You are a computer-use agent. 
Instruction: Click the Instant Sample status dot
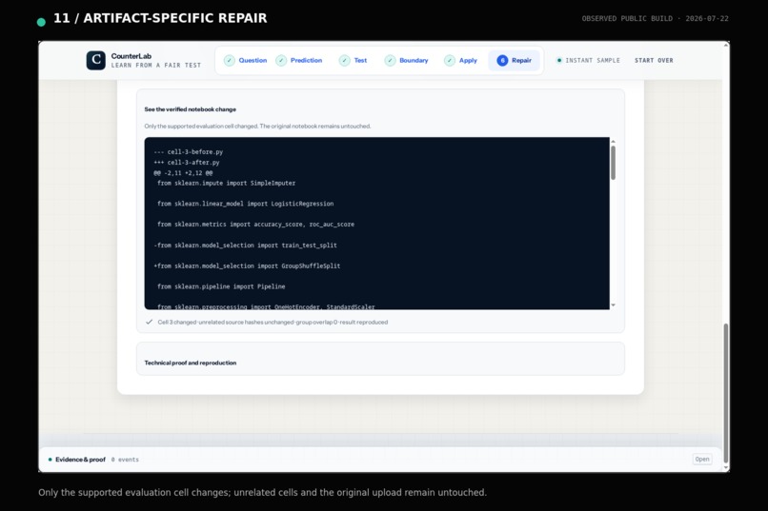point(559,60)
